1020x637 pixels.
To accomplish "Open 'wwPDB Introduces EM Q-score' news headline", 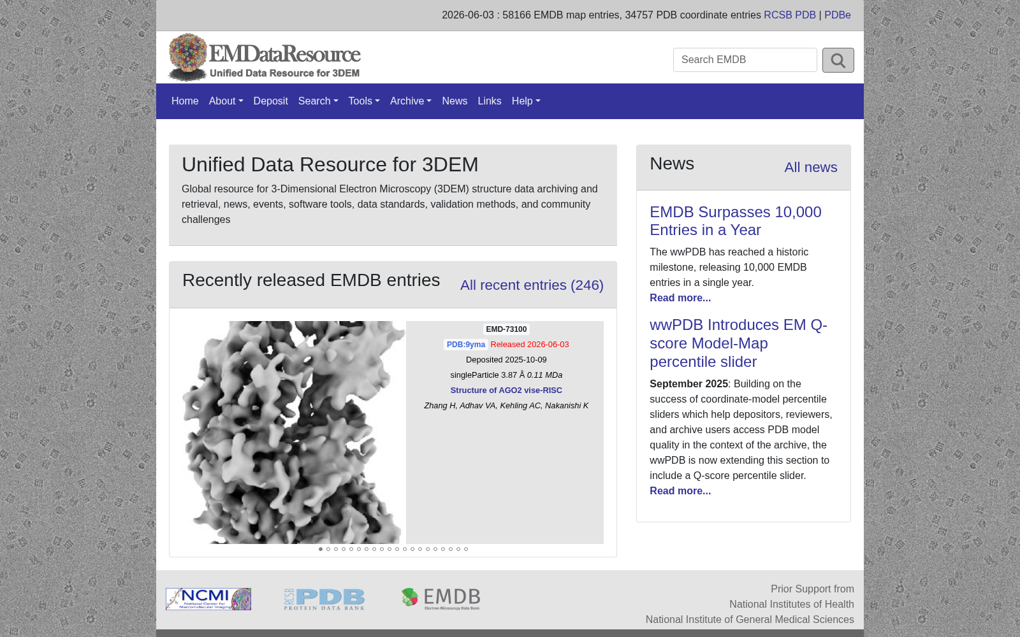I will tap(738, 343).
